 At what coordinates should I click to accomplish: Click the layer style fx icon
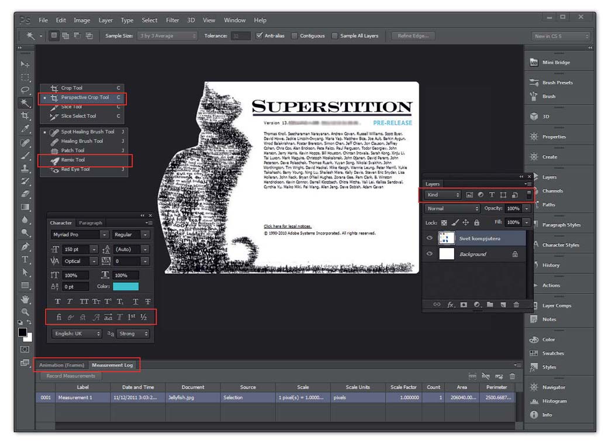(450, 305)
